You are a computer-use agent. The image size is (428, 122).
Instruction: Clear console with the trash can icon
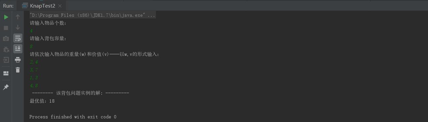[x=18, y=70]
